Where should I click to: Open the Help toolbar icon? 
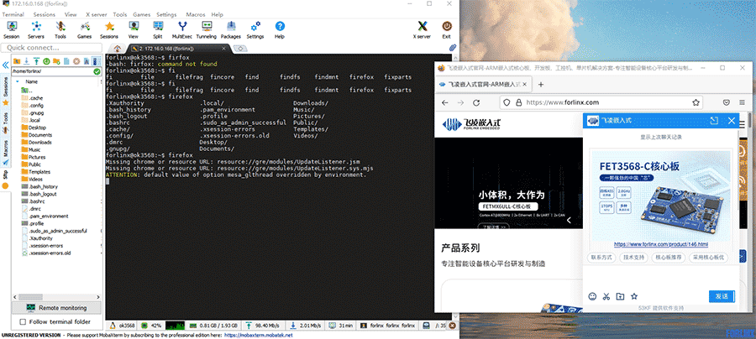280,30
